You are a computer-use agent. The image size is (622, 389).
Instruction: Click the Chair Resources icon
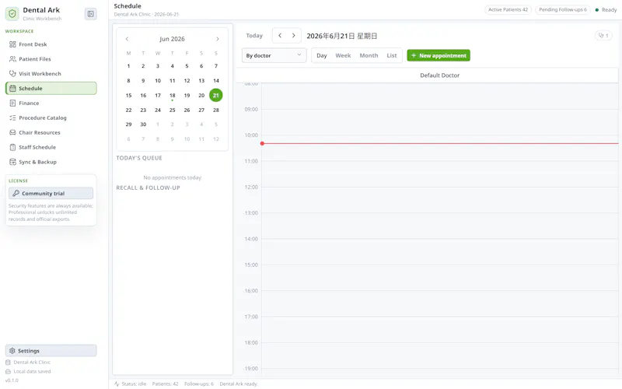tap(12, 132)
